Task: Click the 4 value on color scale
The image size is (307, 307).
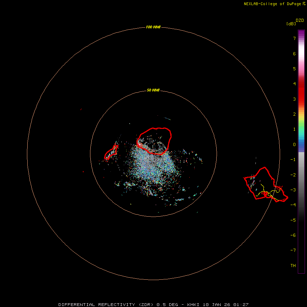Action: click(x=294, y=84)
